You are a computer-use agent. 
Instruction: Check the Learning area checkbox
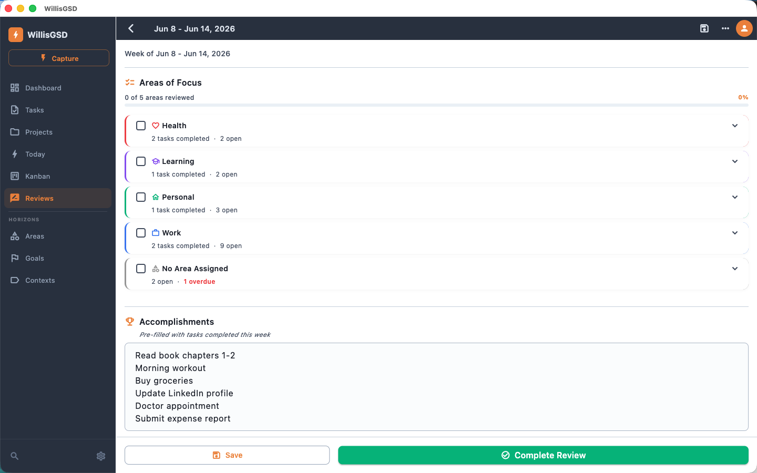tap(141, 161)
